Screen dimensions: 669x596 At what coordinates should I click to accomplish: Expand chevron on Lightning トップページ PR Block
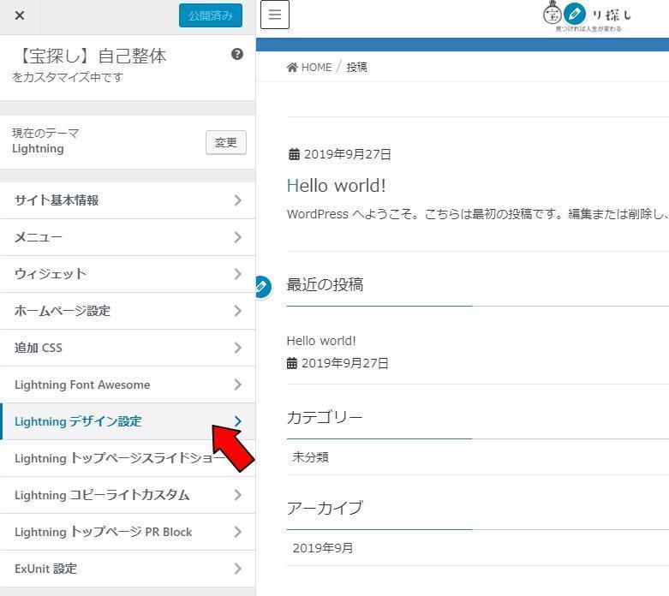[x=237, y=532]
